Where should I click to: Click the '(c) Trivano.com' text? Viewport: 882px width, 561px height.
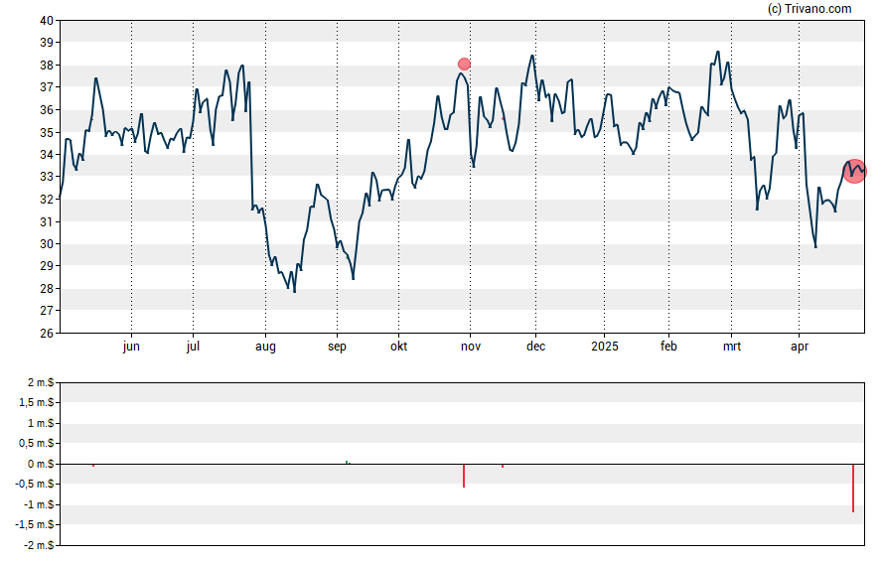809,8
